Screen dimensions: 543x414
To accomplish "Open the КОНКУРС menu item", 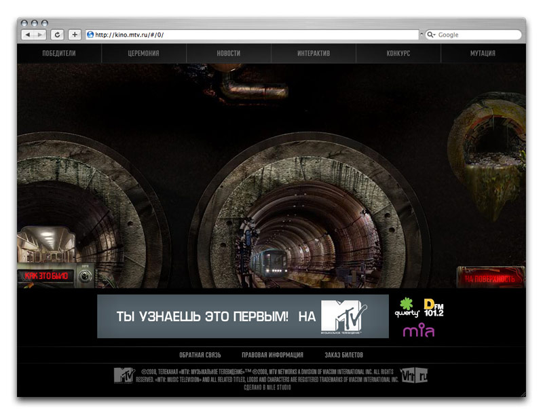I will point(398,54).
